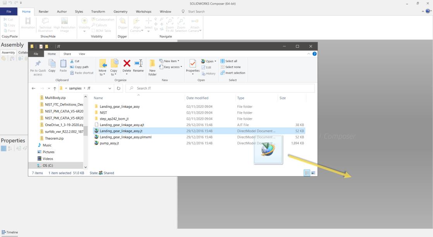
Task: Expand the address bar history dropdown
Action: click(x=110, y=88)
